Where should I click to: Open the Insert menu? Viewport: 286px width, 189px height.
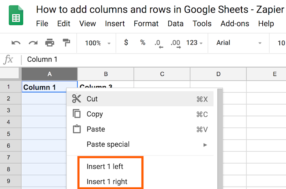pos(115,24)
